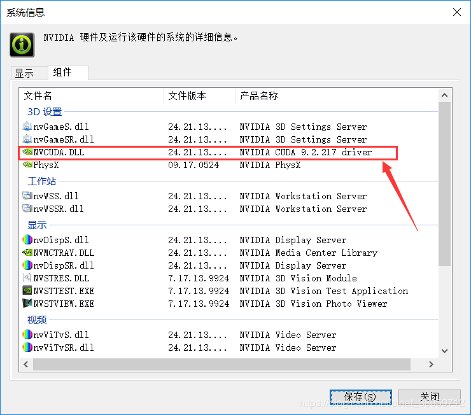Select the nvDispS.dll file name
Screen dimensions: 471x415
pyautogui.click(x=61, y=240)
